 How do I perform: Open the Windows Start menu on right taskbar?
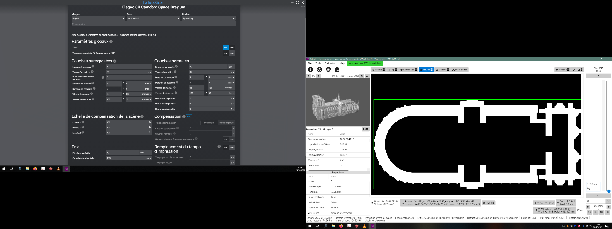coord(310,226)
